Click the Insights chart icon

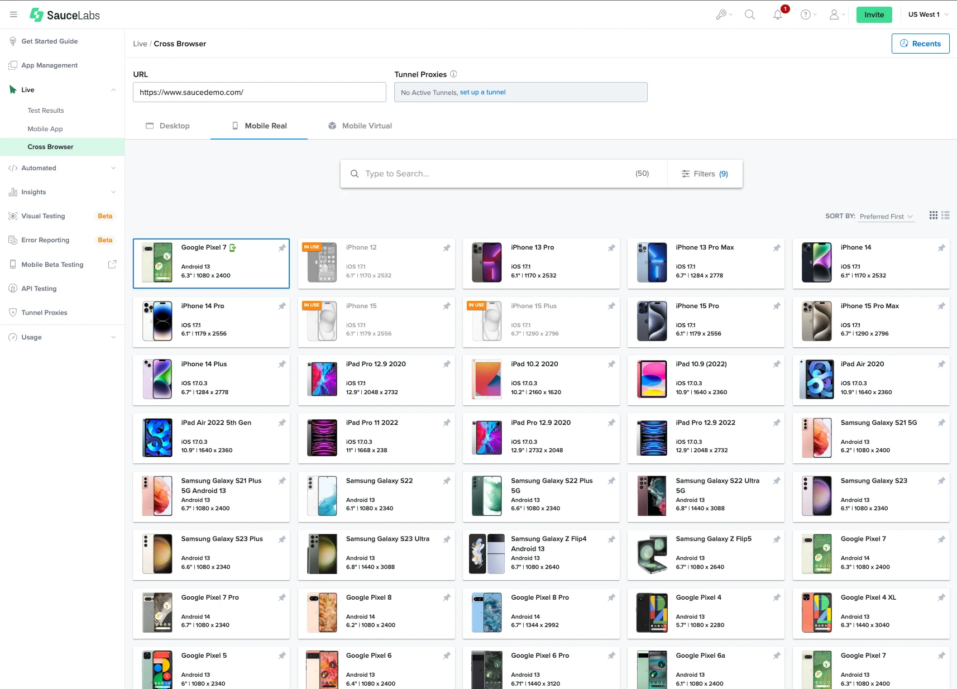tap(13, 192)
